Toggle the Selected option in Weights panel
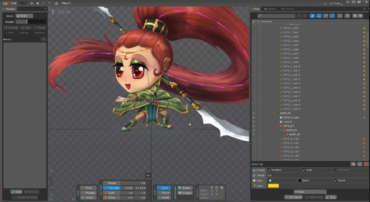The image size is (370, 202). [38, 33]
